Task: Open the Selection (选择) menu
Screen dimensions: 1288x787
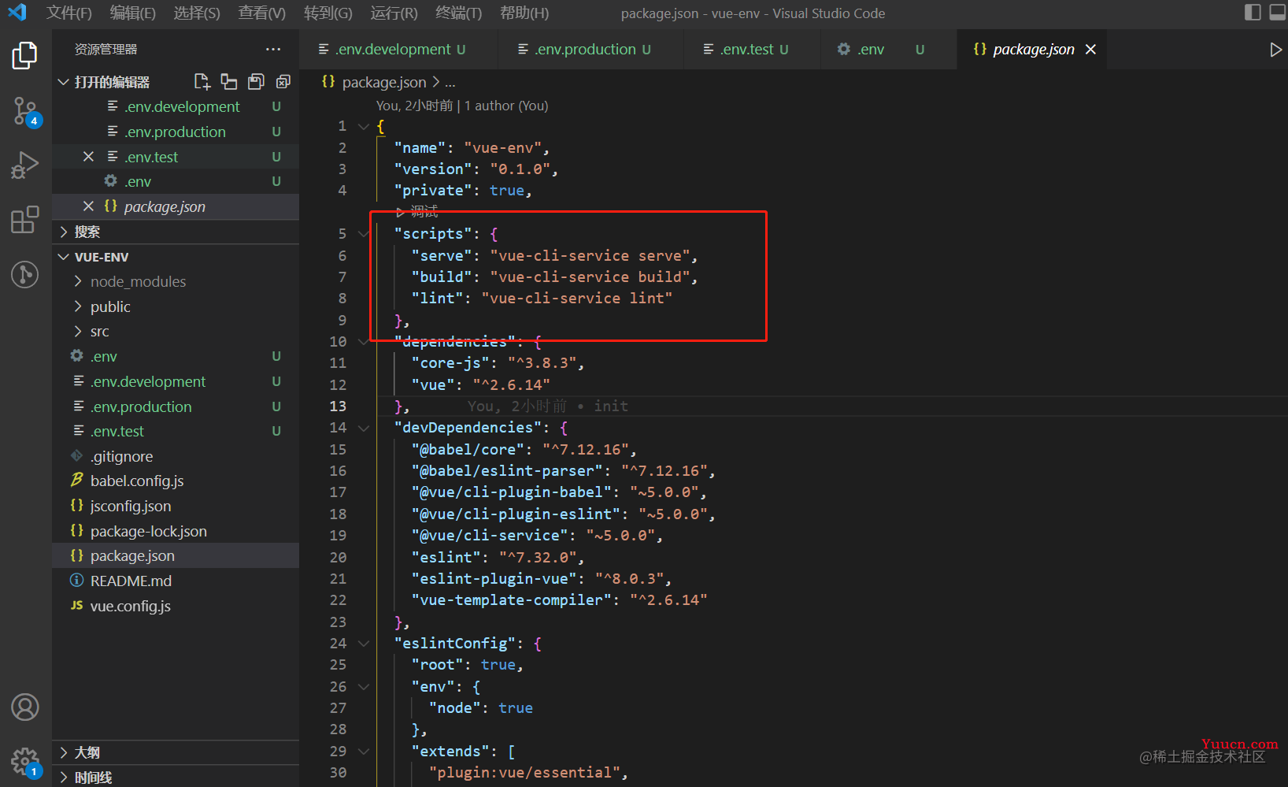Action: 197,13
